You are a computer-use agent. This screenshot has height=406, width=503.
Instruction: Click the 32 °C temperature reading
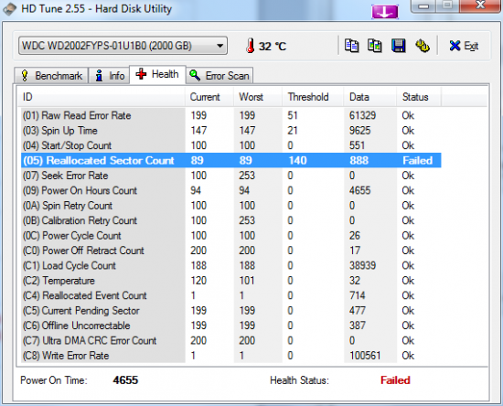pos(273,47)
